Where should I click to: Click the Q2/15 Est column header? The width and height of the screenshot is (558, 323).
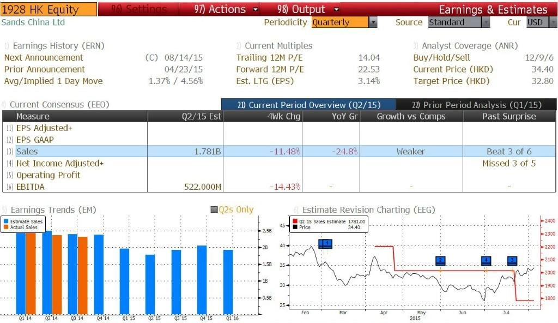185,116
